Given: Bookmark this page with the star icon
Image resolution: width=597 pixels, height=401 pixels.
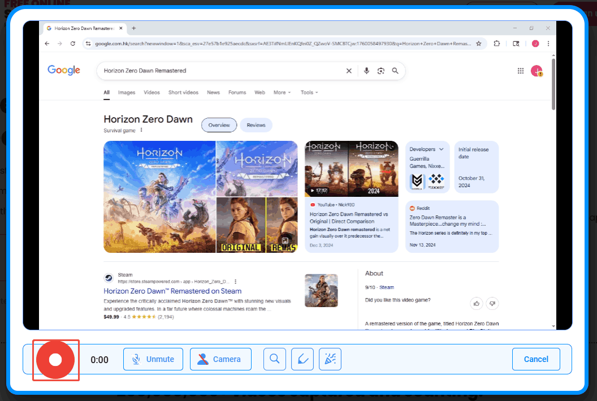Looking at the screenshot, I should [479, 44].
